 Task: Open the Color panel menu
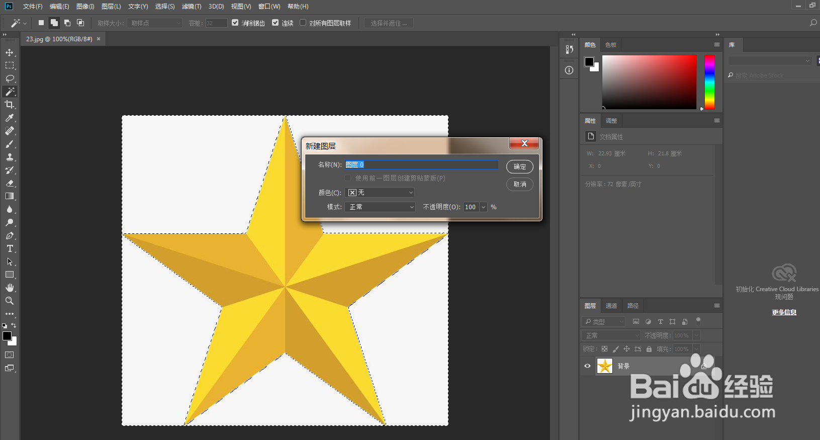(x=717, y=45)
